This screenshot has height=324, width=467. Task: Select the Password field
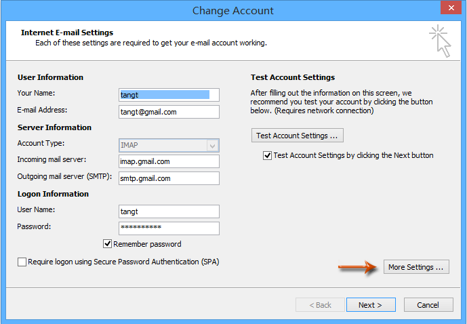pyautogui.click(x=168, y=228)
